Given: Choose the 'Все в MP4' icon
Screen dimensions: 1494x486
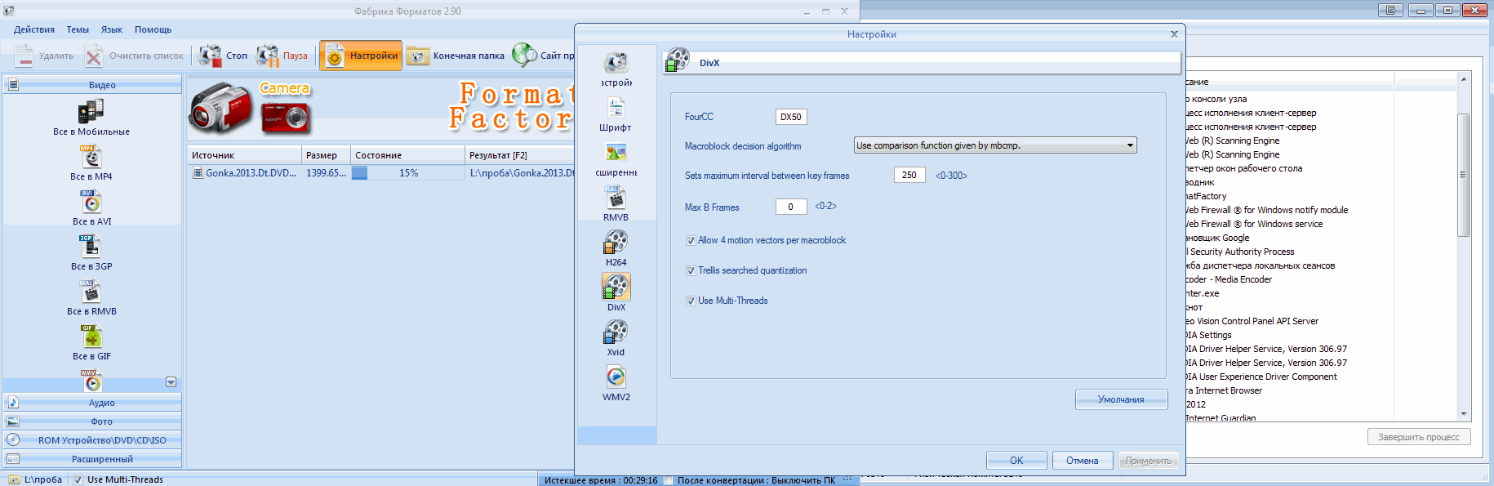Looking at the screenshot, I should click(x=91, y=156).
